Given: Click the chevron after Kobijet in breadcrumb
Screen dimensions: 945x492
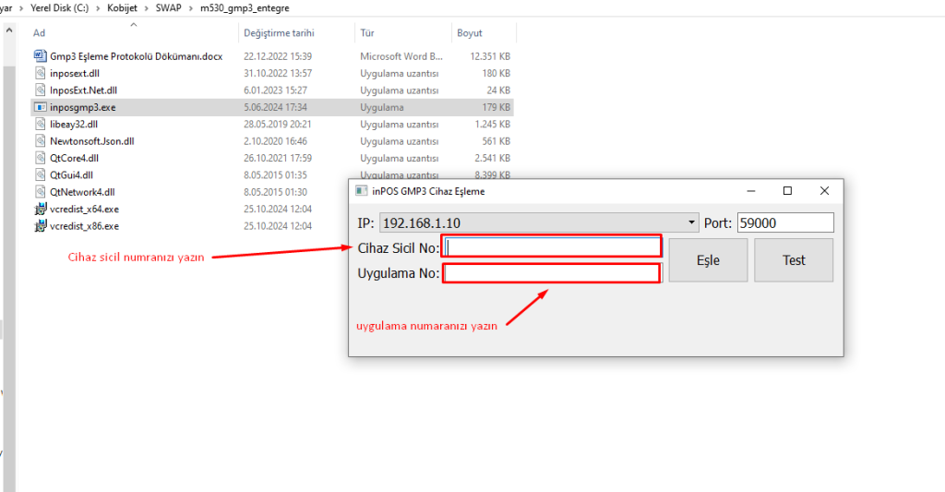Looking at the screenshot, I should pyautogui.click(x=147, y=7).
